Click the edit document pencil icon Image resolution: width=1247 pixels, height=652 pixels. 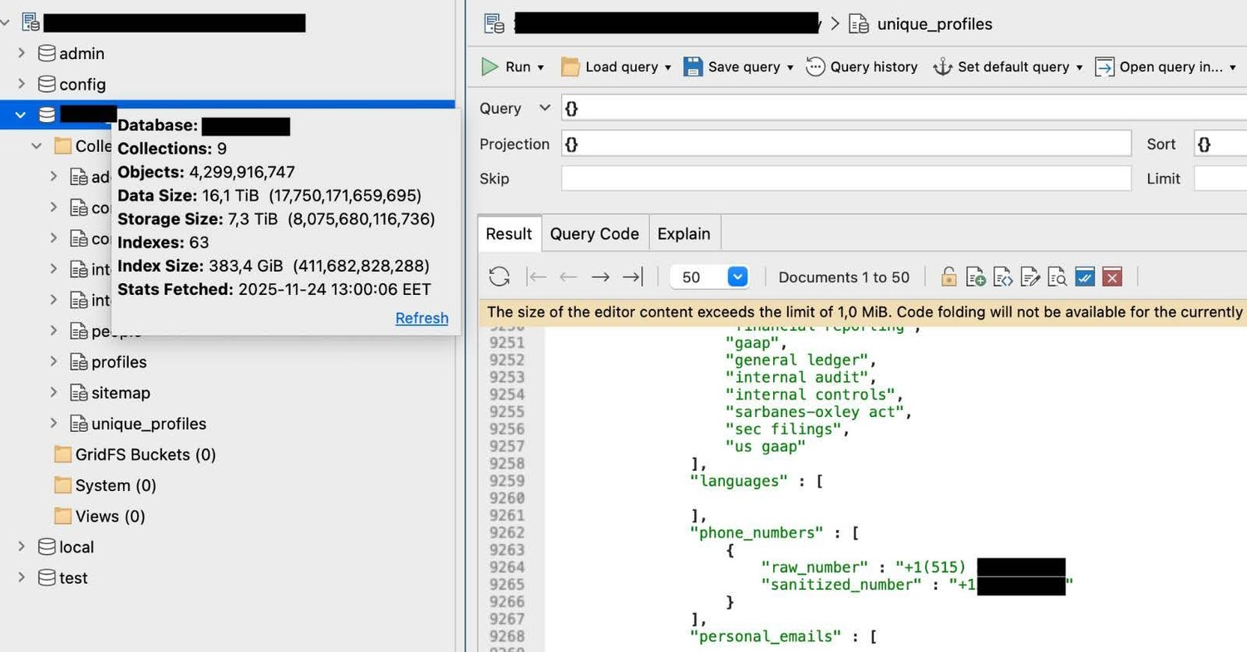[x=1030, y=277]
